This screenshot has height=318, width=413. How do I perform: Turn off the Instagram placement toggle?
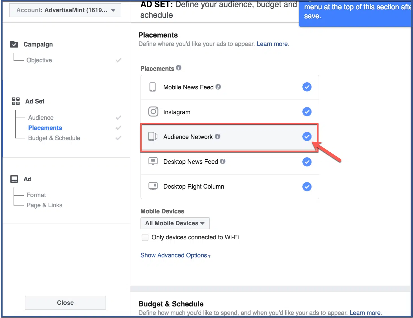tap(307, 112)
